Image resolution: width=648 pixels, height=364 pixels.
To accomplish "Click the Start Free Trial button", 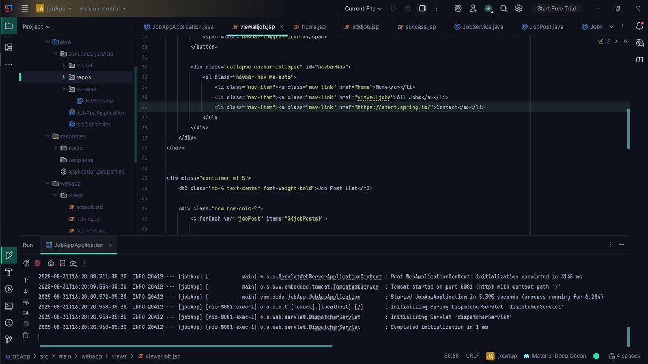I will pos(556,8).
